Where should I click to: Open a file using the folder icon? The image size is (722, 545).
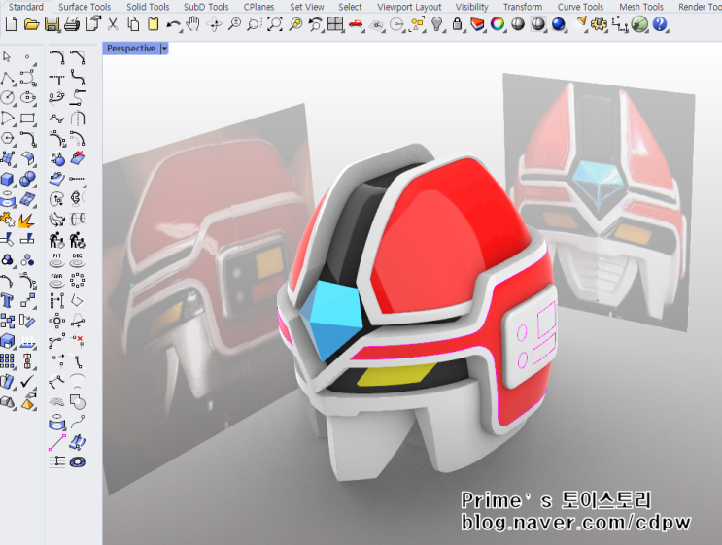(x=31, y=24)
